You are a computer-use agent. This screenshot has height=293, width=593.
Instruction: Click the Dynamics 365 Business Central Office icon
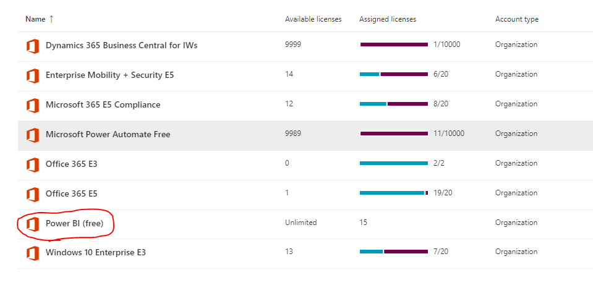[x=33, y=46]
